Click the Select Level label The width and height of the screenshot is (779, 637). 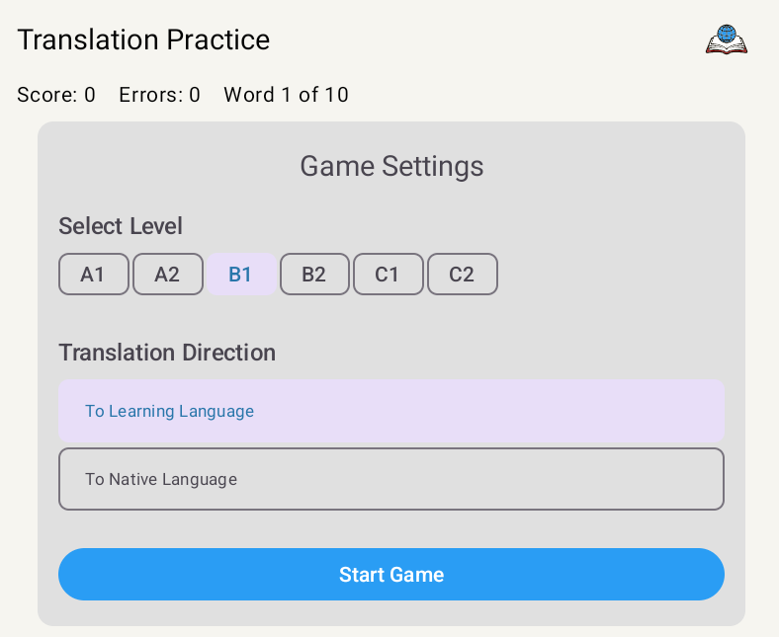(x=121, y=226)
